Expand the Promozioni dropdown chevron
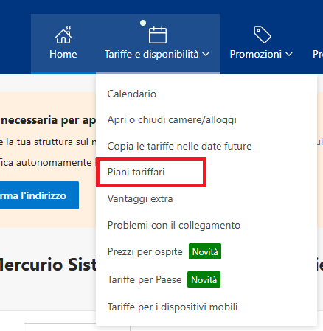This screenshot has height=331, width=323. tap(289, 54)
